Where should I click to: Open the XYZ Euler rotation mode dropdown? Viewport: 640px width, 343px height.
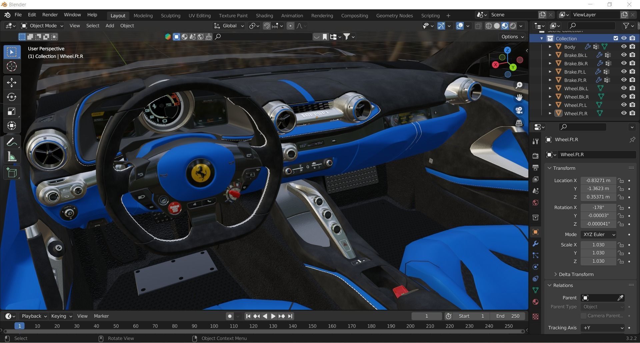(598, 235)
